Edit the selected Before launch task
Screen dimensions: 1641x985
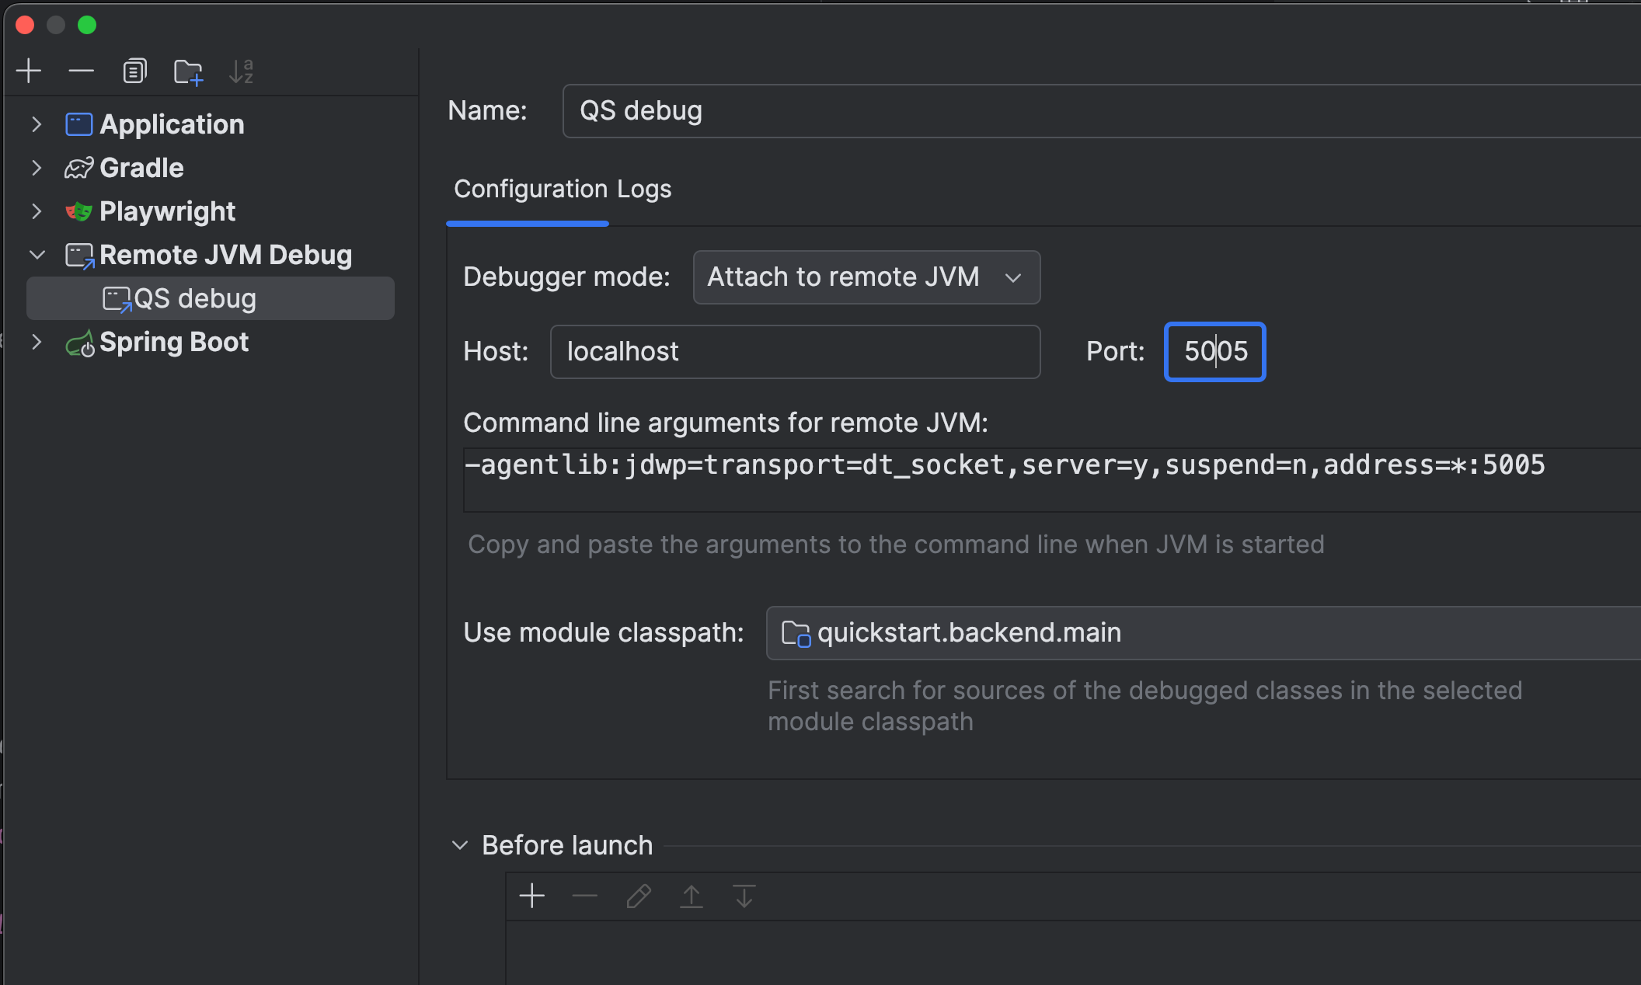[x=637, y=896]
